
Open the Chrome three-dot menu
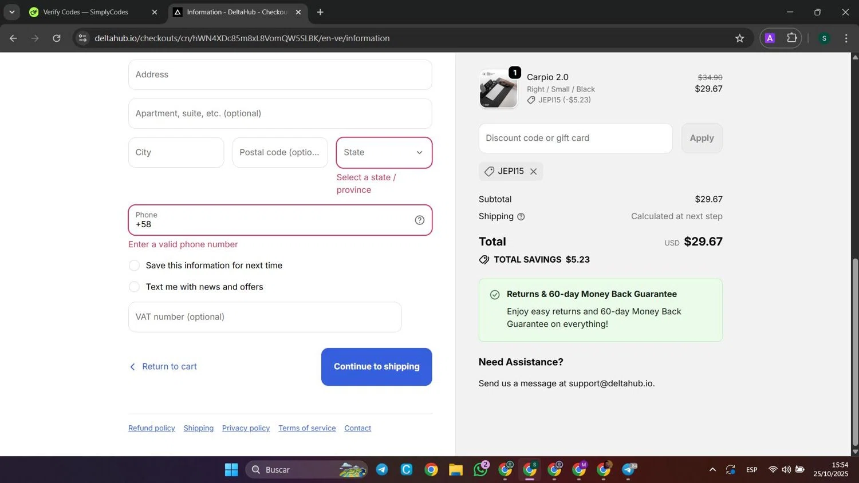(x=846, y=38)
